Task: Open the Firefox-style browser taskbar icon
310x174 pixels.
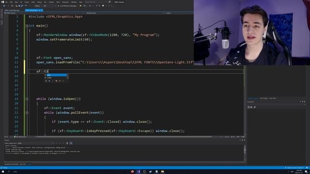Action: (132, 172)
